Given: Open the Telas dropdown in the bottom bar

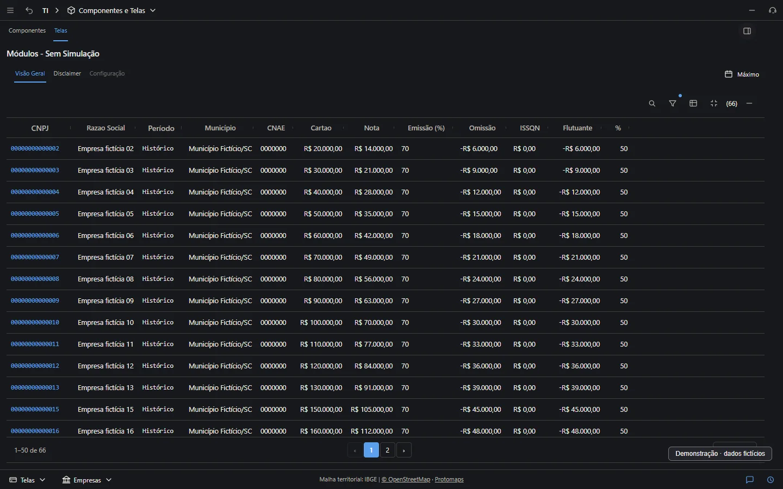Looking at the screenshot, I should coord(27,480).
